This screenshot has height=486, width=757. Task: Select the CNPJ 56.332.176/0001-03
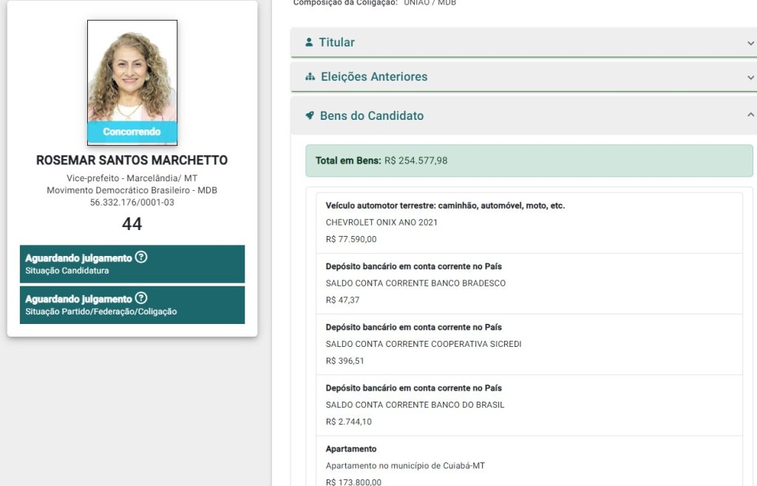[x=132, y=203]
